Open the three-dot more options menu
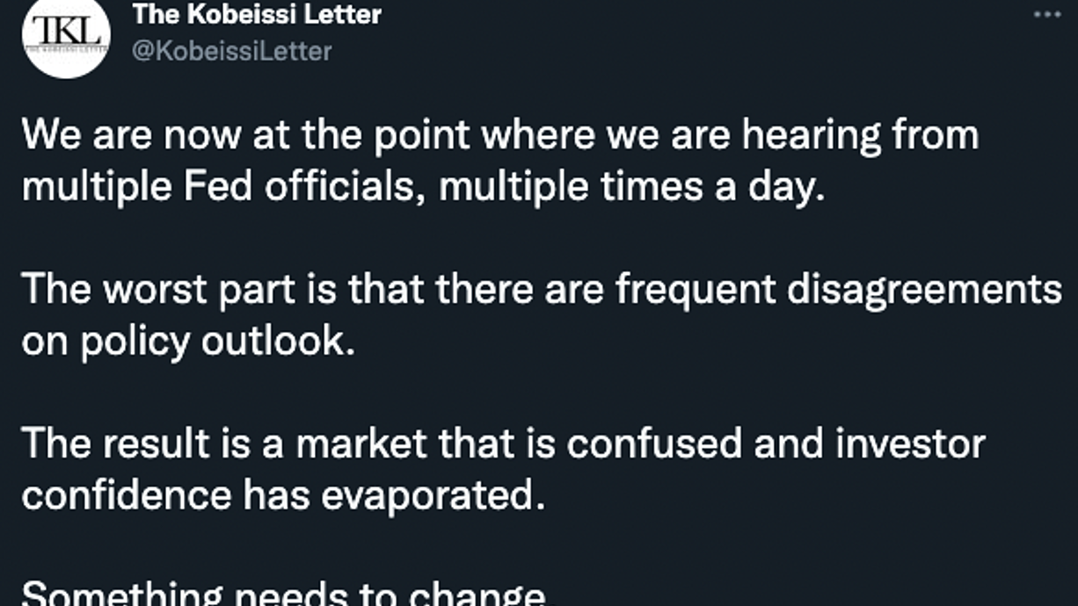 [x=1046, y=16]
